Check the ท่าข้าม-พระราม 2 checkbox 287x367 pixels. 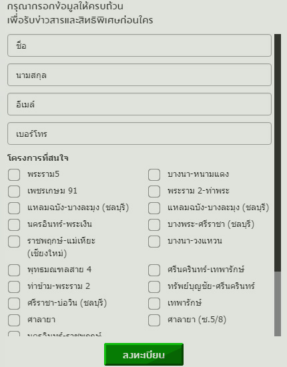(14, 287)
